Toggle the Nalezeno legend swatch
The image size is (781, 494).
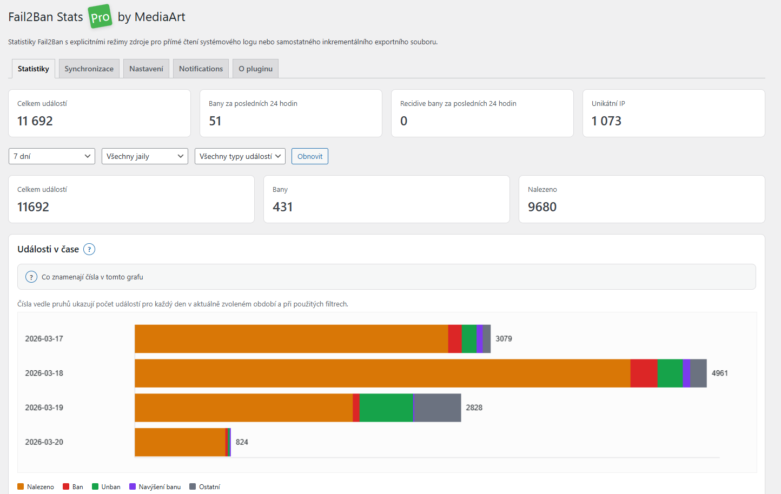click(x=21, y=486)
